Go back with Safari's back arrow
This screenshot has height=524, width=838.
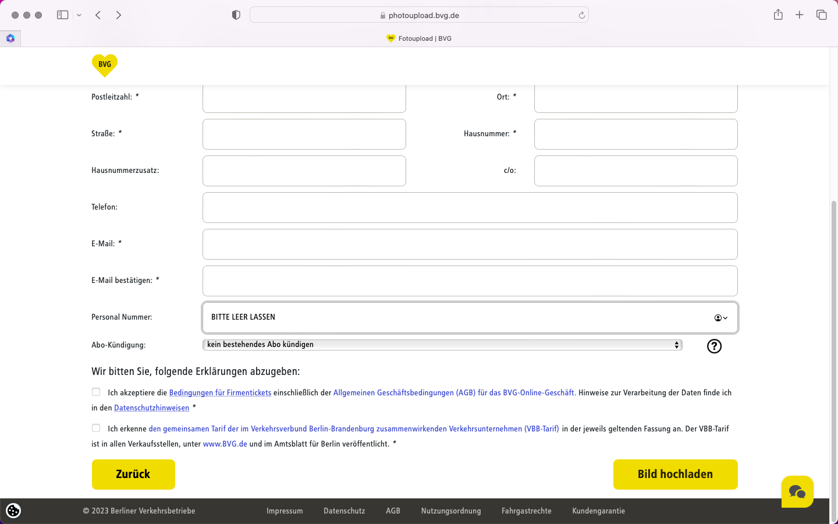(x=98, y=15)
